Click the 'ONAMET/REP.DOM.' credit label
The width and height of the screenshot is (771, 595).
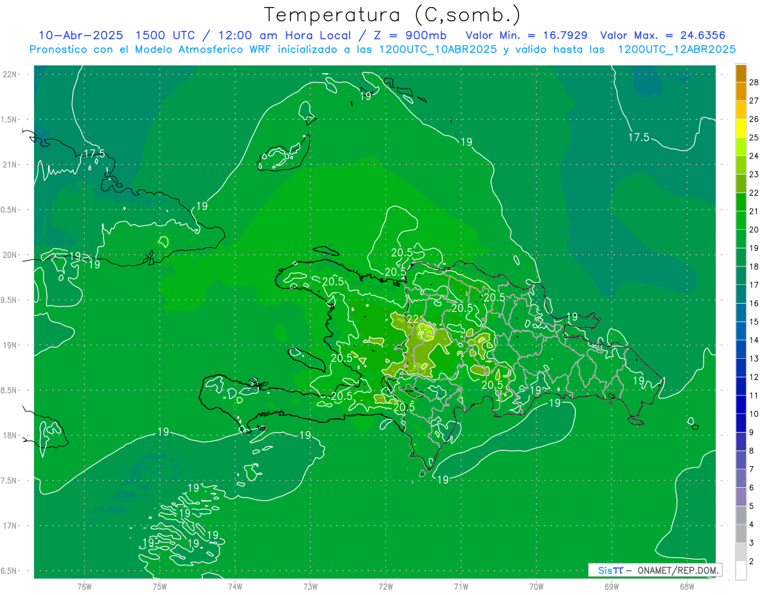(677, 570)
